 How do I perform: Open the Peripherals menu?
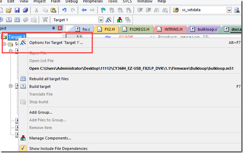pyautogui.click(x=93, y=1)
